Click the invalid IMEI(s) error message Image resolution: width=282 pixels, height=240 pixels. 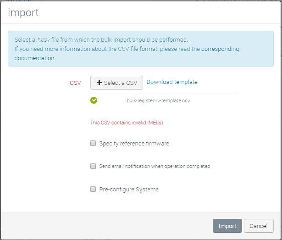(x=127, y=123)
